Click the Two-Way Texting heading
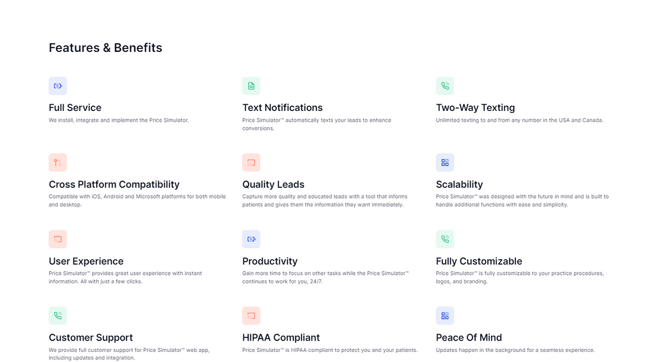 pyautogui.click(x=475, y=108)
